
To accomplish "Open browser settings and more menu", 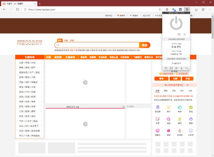I will click(210, 9).
